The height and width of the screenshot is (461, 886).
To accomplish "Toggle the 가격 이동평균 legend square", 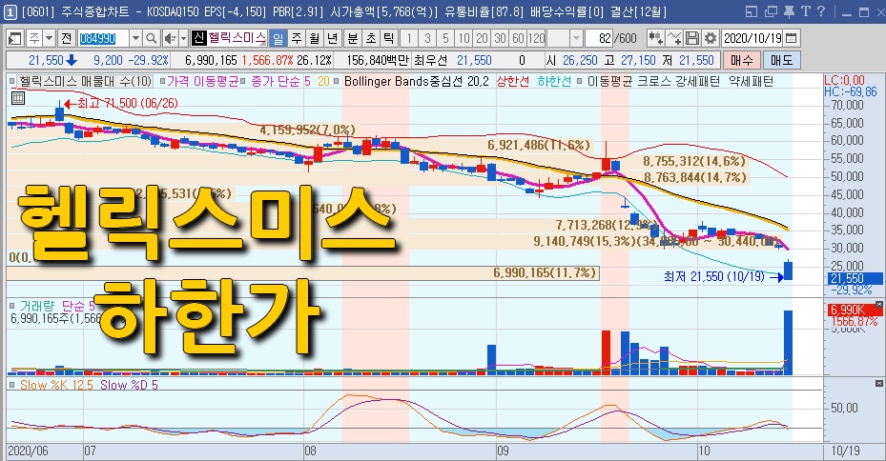I will point(163,81).
